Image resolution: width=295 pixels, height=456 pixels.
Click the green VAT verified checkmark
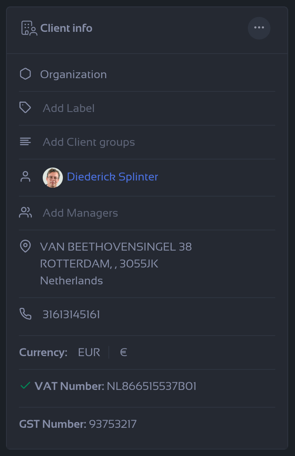tap(25, 386)
